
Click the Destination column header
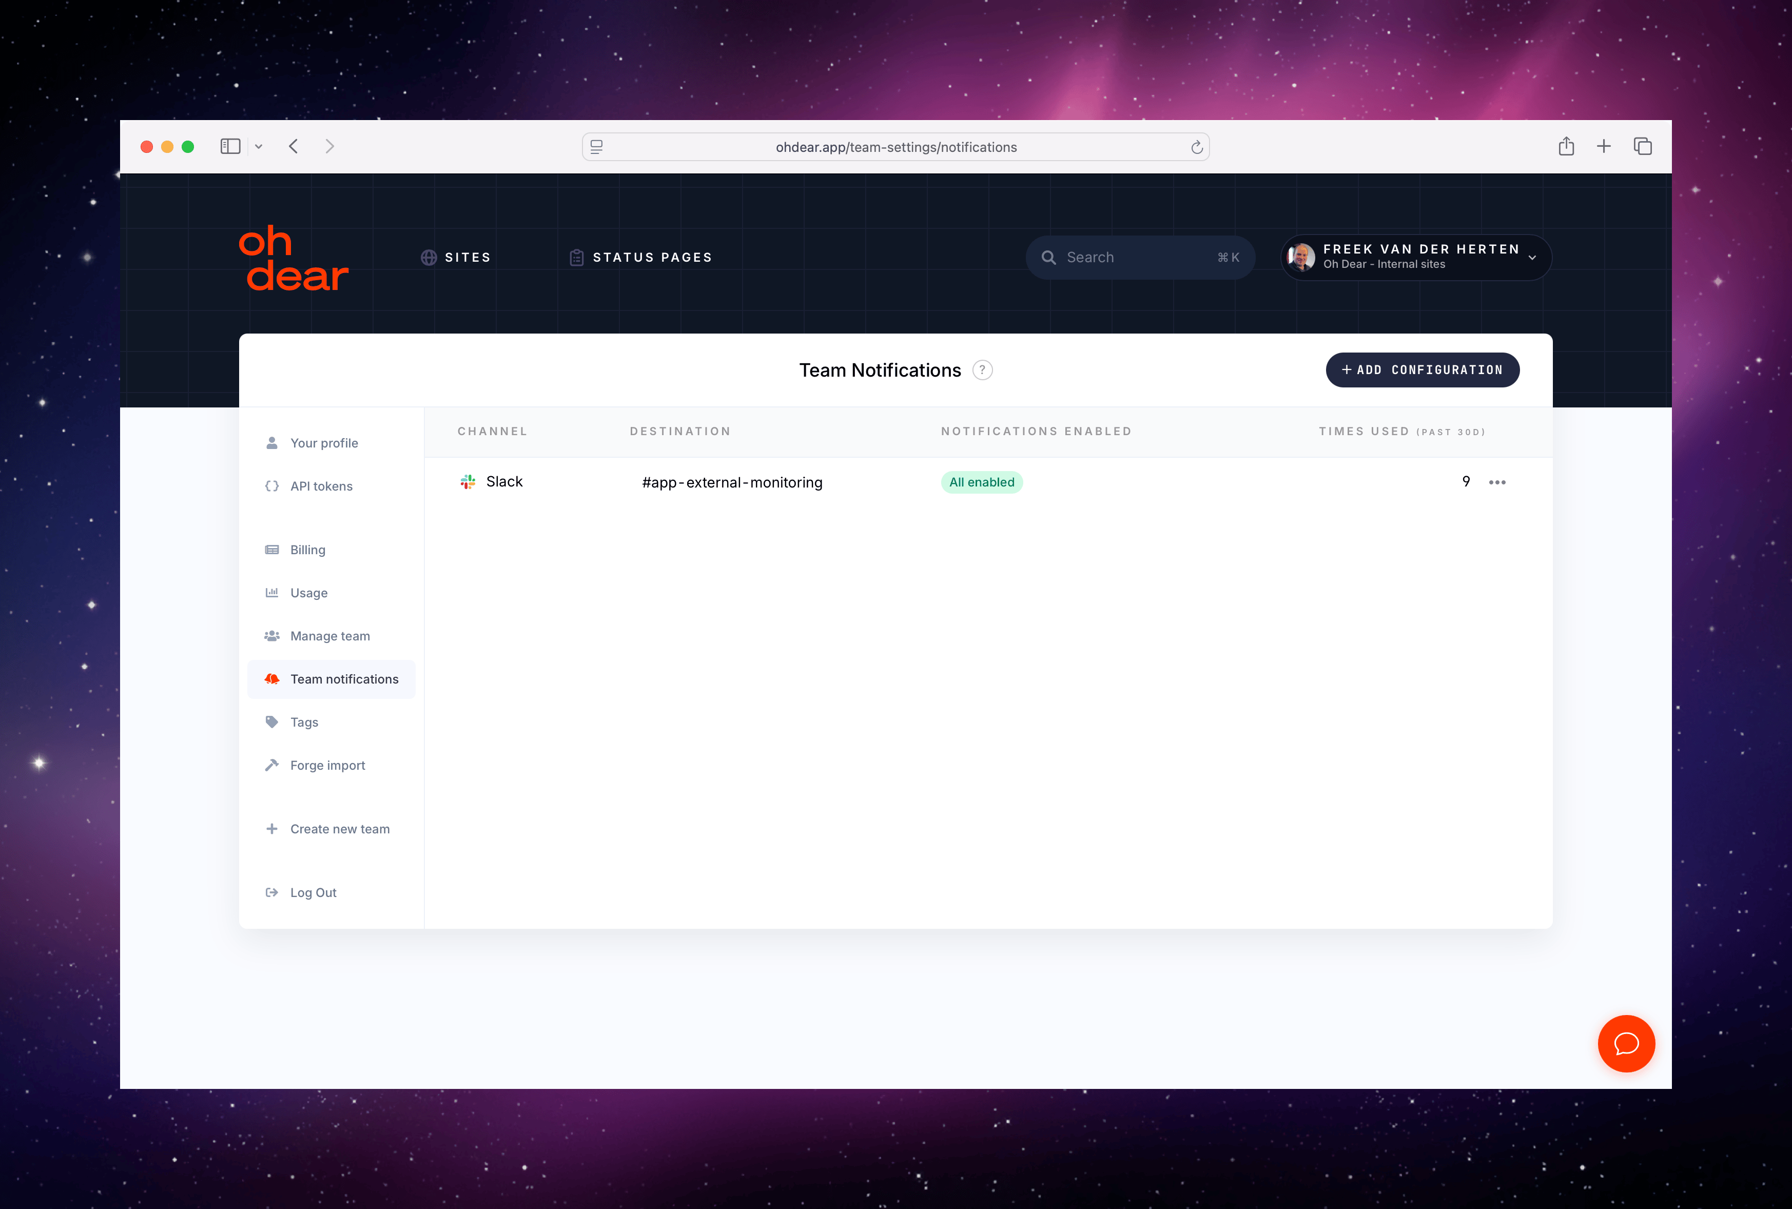(680, 432)
